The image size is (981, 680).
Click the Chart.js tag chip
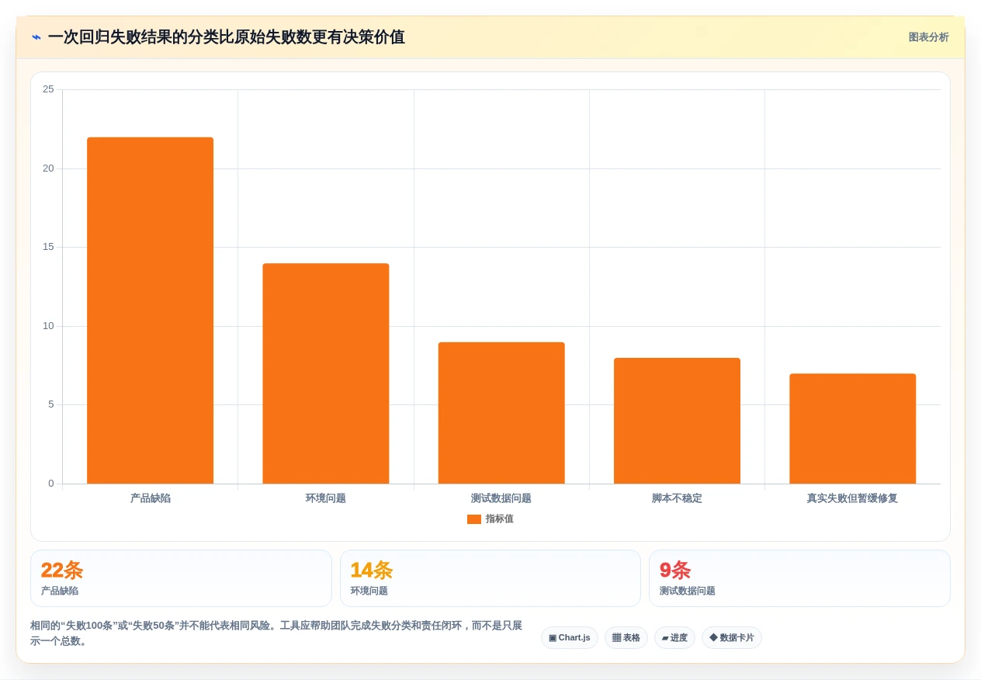pyautogui.click(x=570, y=637)
